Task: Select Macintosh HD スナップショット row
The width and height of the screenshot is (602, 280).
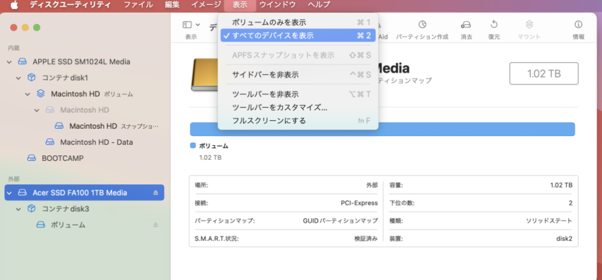Action: pos(84,126)
